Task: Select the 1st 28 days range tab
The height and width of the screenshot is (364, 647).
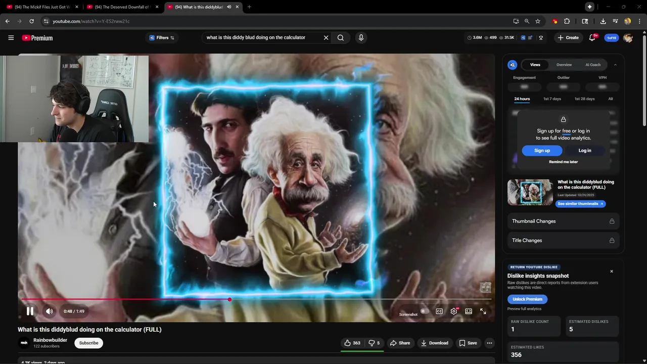Action: (x=584, y=99)
